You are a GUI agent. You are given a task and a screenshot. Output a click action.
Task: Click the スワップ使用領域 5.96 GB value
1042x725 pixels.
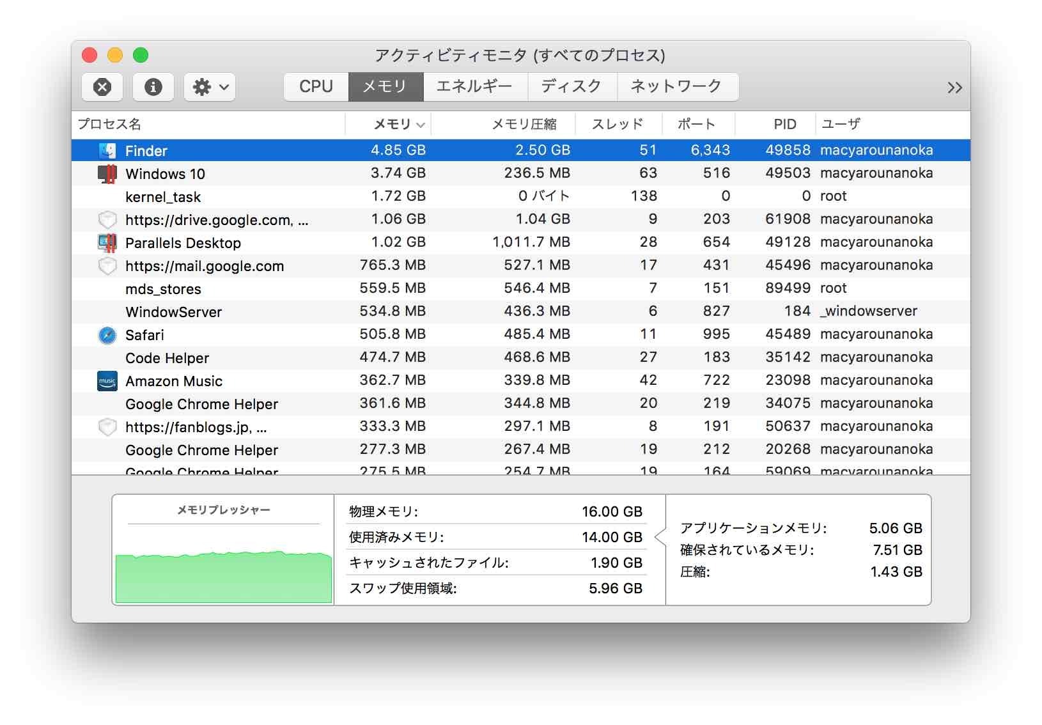pyautogui.click(x=616, y=588)
